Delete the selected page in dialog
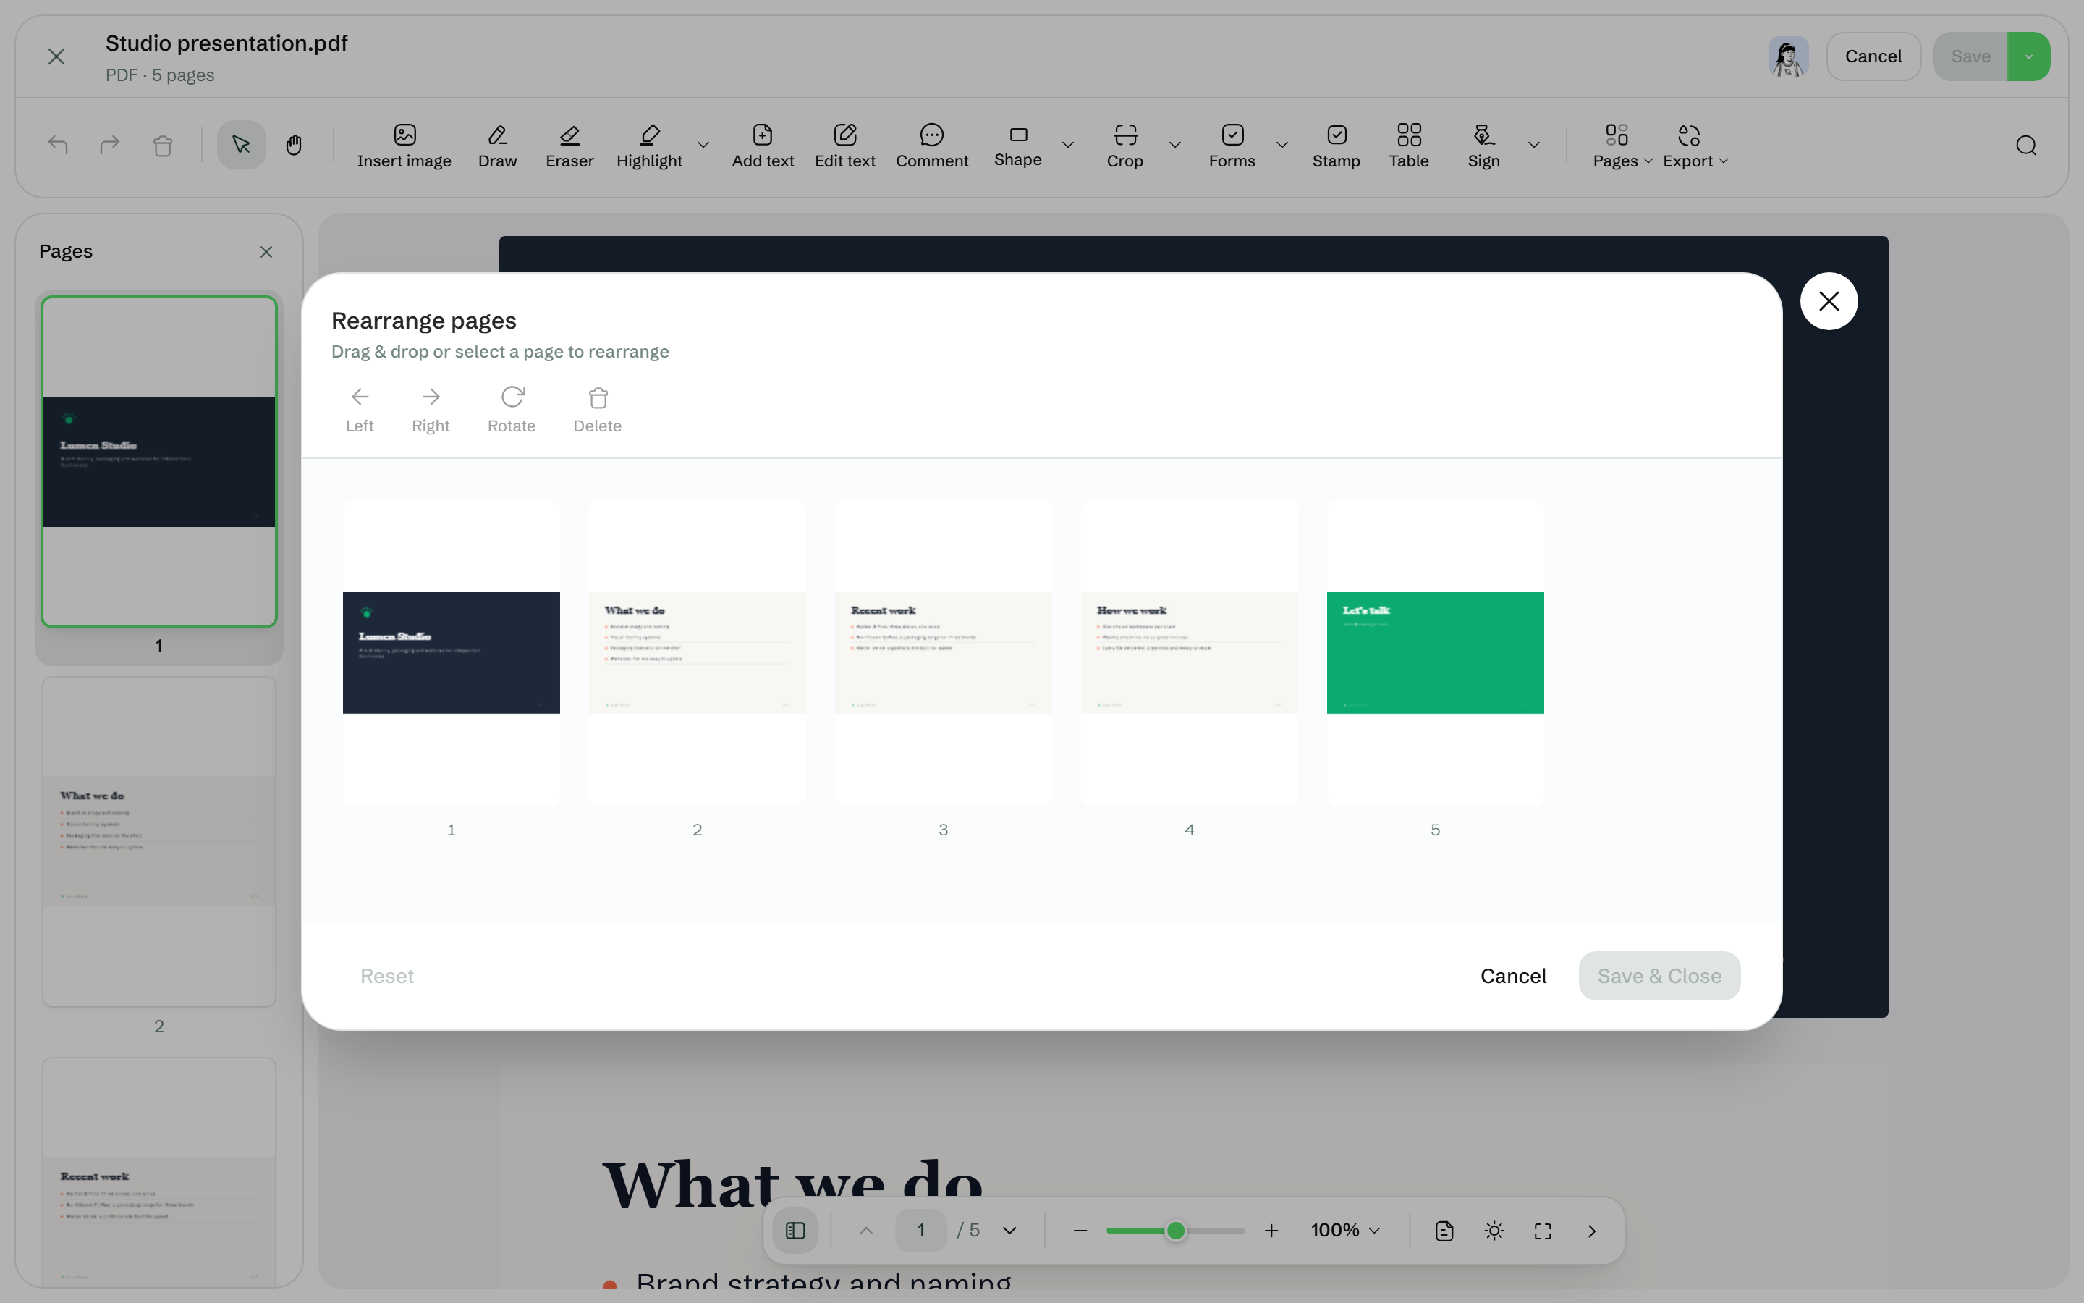Image resolution: width=2084 pixels, height=1303 pixels. (598, 410)
